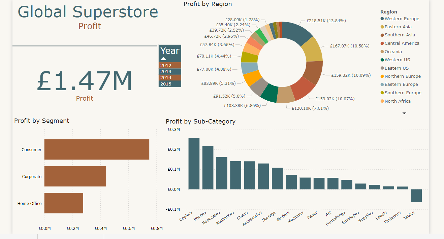
Task: Click the Fasteners axis label
Action: point(393,217)
